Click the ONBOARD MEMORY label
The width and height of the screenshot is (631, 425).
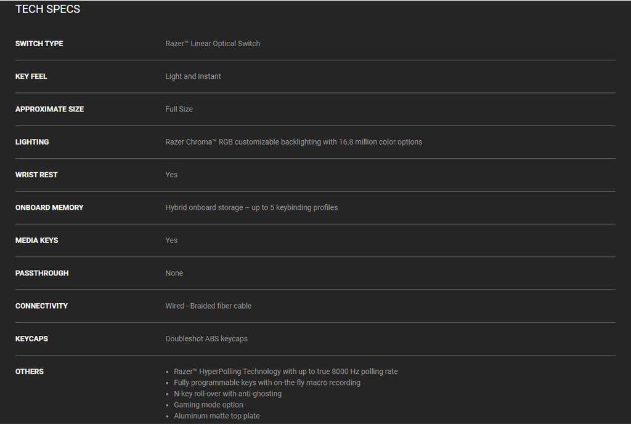pos(49,208)
